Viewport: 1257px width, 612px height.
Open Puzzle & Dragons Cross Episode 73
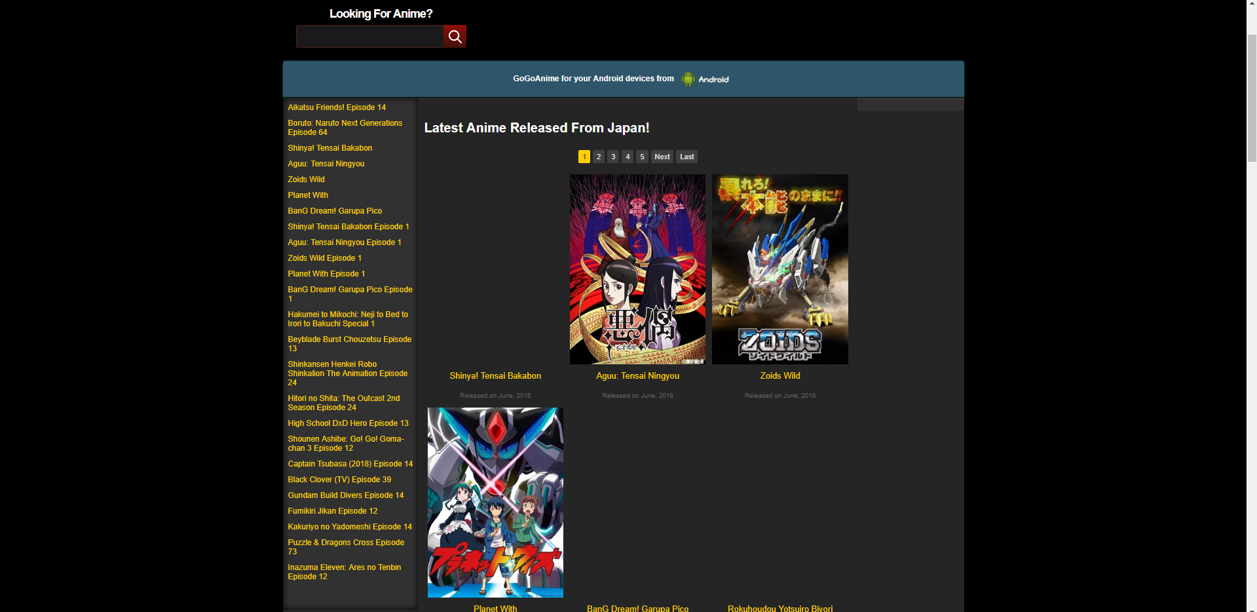point(346,547)
